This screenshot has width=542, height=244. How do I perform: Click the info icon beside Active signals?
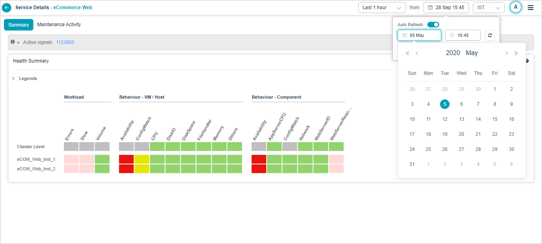click(13, 42)
